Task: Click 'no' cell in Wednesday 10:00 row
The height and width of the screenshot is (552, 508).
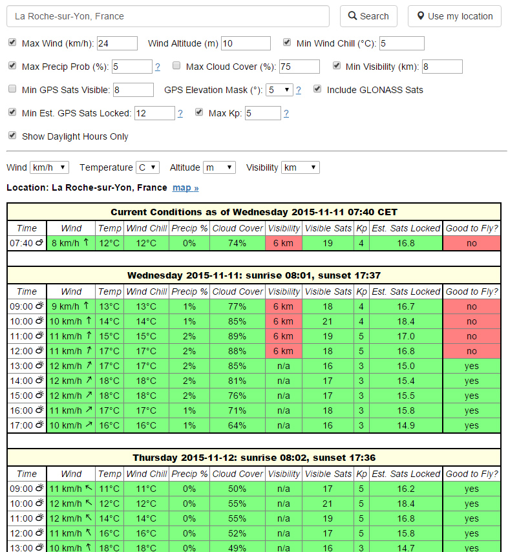Action: pos(471,321)
